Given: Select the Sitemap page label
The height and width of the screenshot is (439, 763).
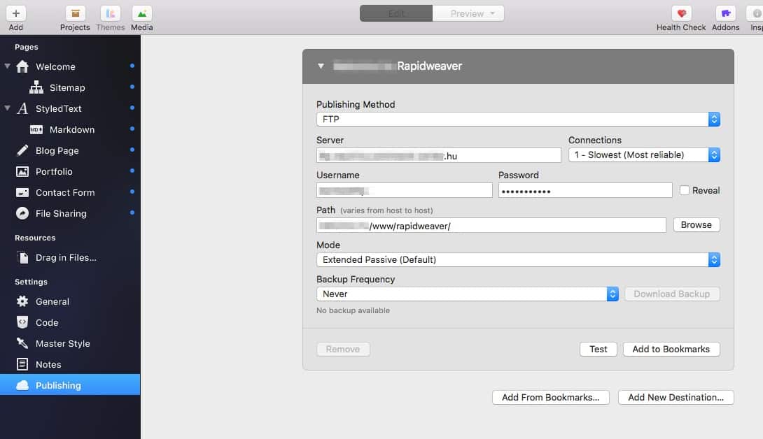Looking at the screenshot, I should [x=67, y=87].
